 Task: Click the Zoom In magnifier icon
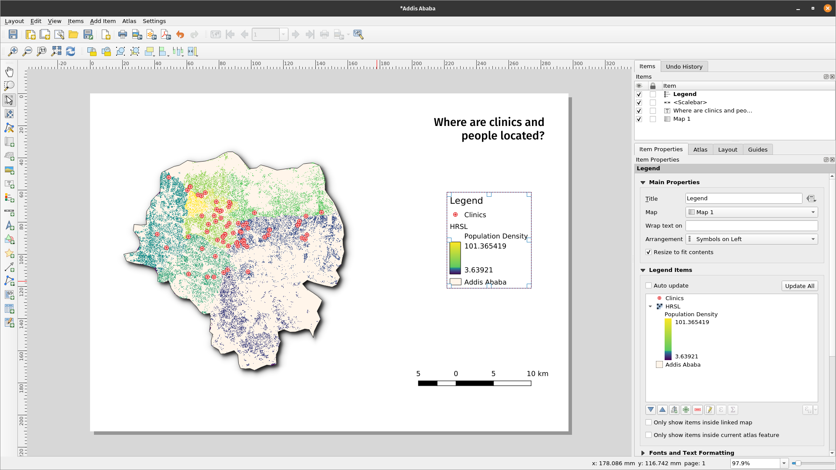(13, 52)
